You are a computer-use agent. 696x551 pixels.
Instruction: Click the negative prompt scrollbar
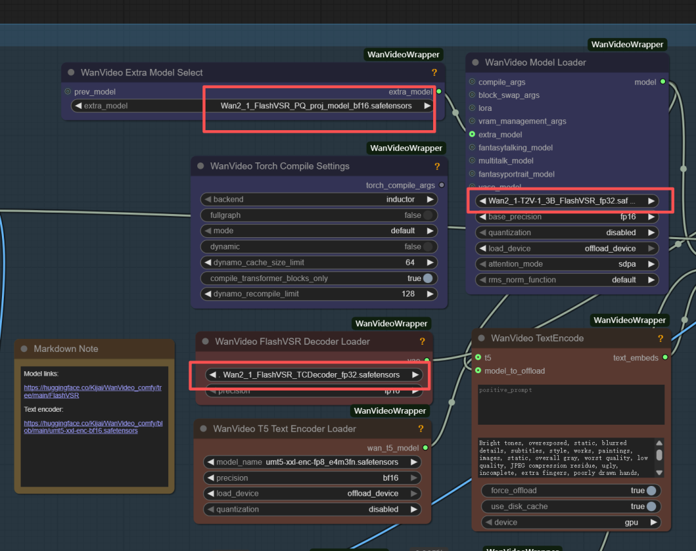659,455
